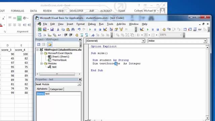Open the Tools menu

[110, 24]
